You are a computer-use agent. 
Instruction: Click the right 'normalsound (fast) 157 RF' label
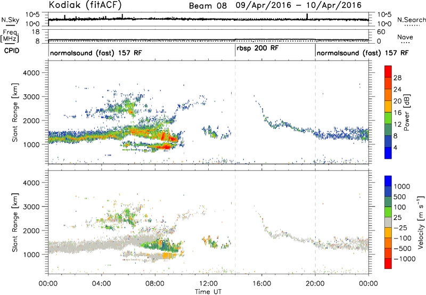pyautogui.click(x=363, y=53)
